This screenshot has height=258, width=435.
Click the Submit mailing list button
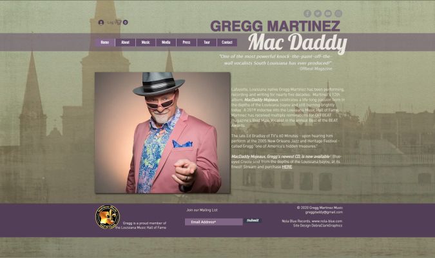253,221
